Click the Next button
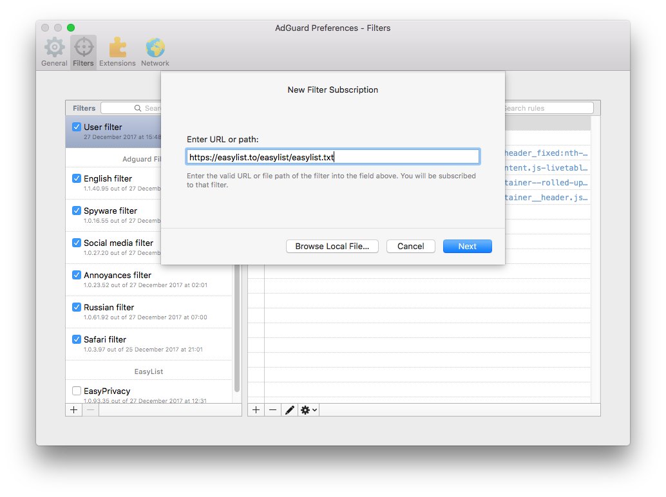Viewport: 666px width, 497px height. point(467,247)
